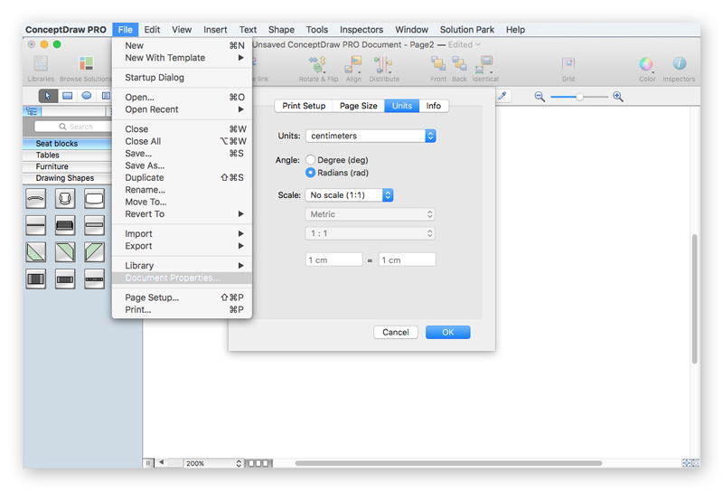Open the Solution Park menu
The height and width of the screenshot is (491, 723).
pyautogui.click(x=466, y=30)
